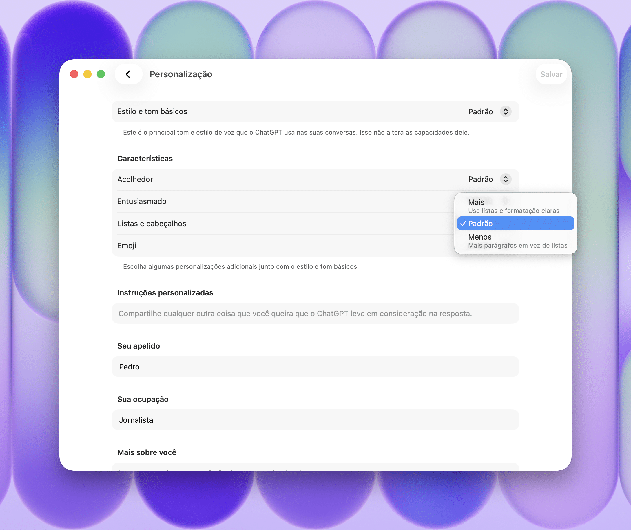Click the red close window button

74,74
